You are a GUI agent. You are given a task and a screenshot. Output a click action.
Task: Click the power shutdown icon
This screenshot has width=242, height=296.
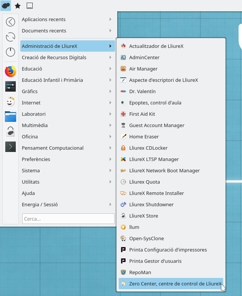pyautogui.click(x=11, y=52)
